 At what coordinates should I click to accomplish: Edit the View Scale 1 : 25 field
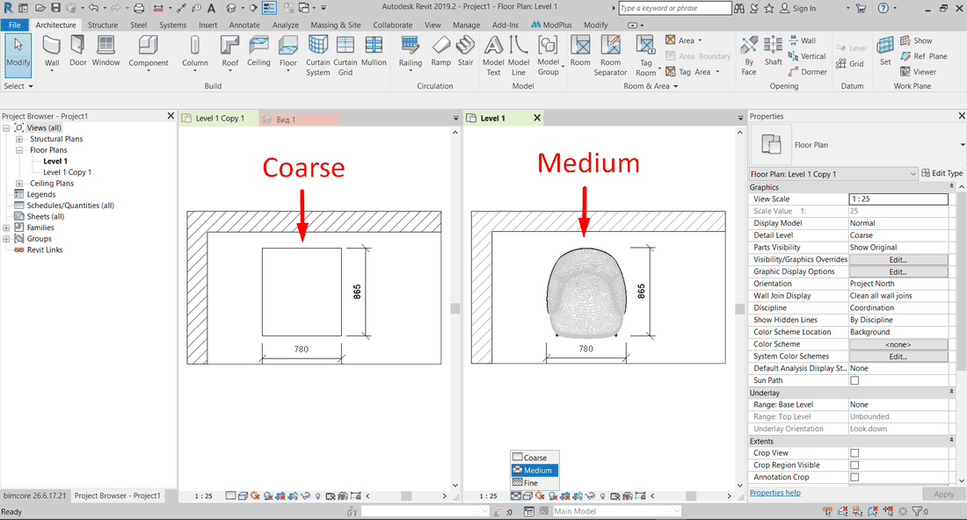point(898,199)
